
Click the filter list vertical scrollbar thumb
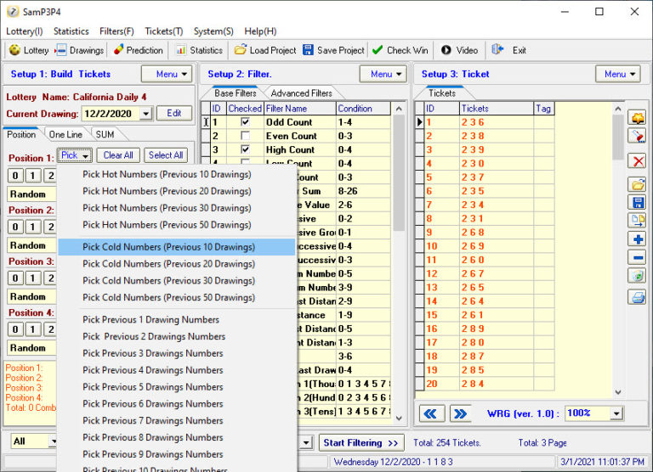point(399,172)
